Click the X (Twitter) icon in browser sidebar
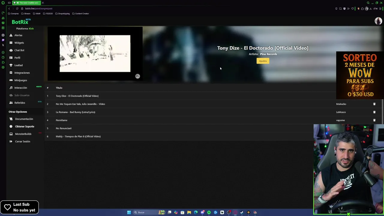The image size is (384, 216). tap(3, 45)
